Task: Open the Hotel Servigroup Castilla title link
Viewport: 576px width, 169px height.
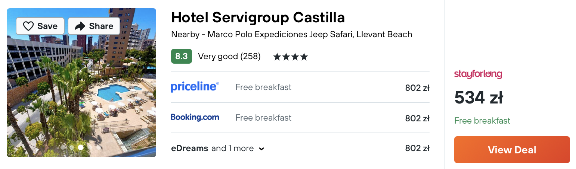Action: point(258,17)
